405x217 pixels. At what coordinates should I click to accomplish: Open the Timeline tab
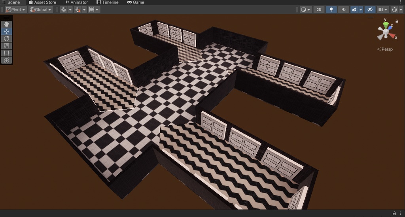(x=108, y=2)
